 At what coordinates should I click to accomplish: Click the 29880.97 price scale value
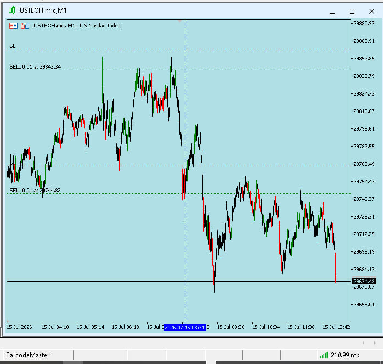coord(364,24)
